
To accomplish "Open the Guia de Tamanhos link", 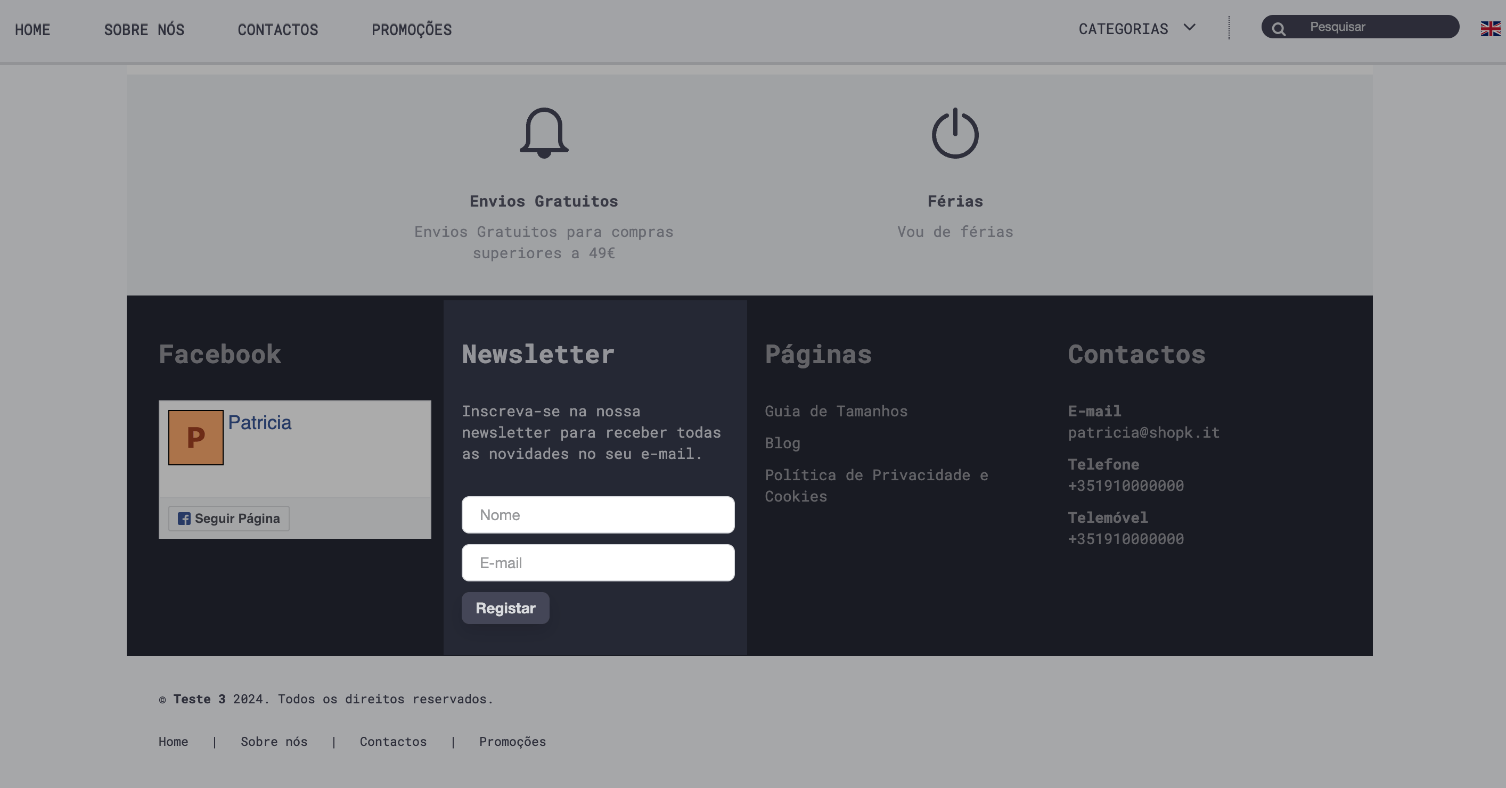I will (836, 411).
